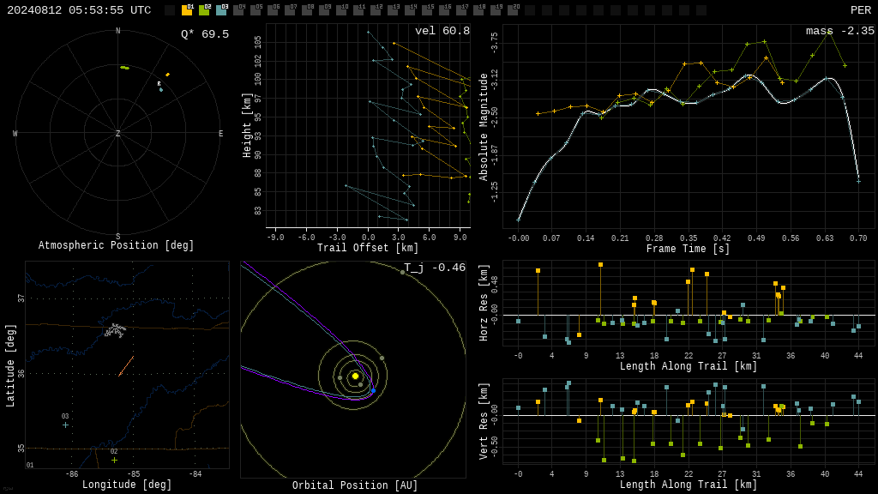This screenshot has height=494, width=878.
Task: Click the mass -2.35 readout
Action: click(x=840, y=31)
